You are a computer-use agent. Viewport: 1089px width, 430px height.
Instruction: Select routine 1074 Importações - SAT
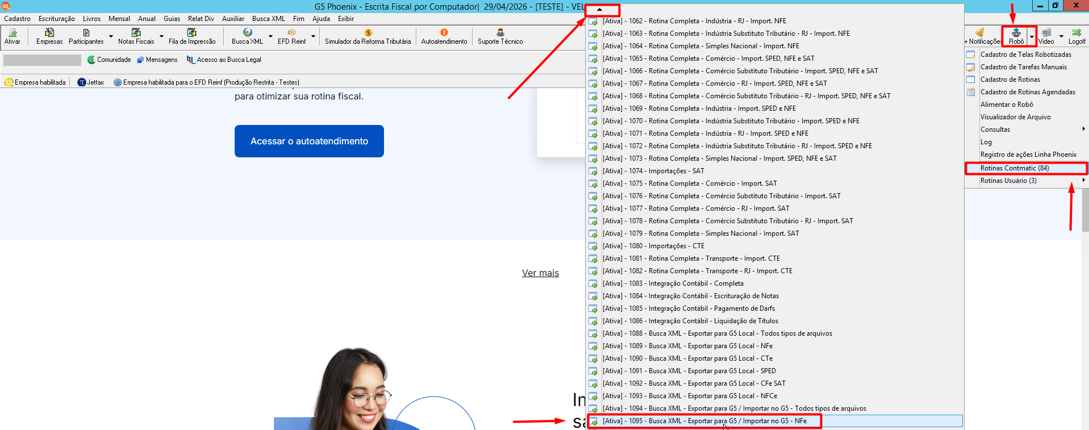(x=775, y=172)
